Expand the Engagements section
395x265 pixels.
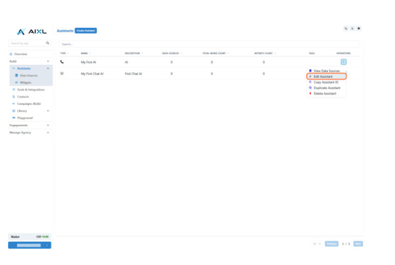coord(48,125)
